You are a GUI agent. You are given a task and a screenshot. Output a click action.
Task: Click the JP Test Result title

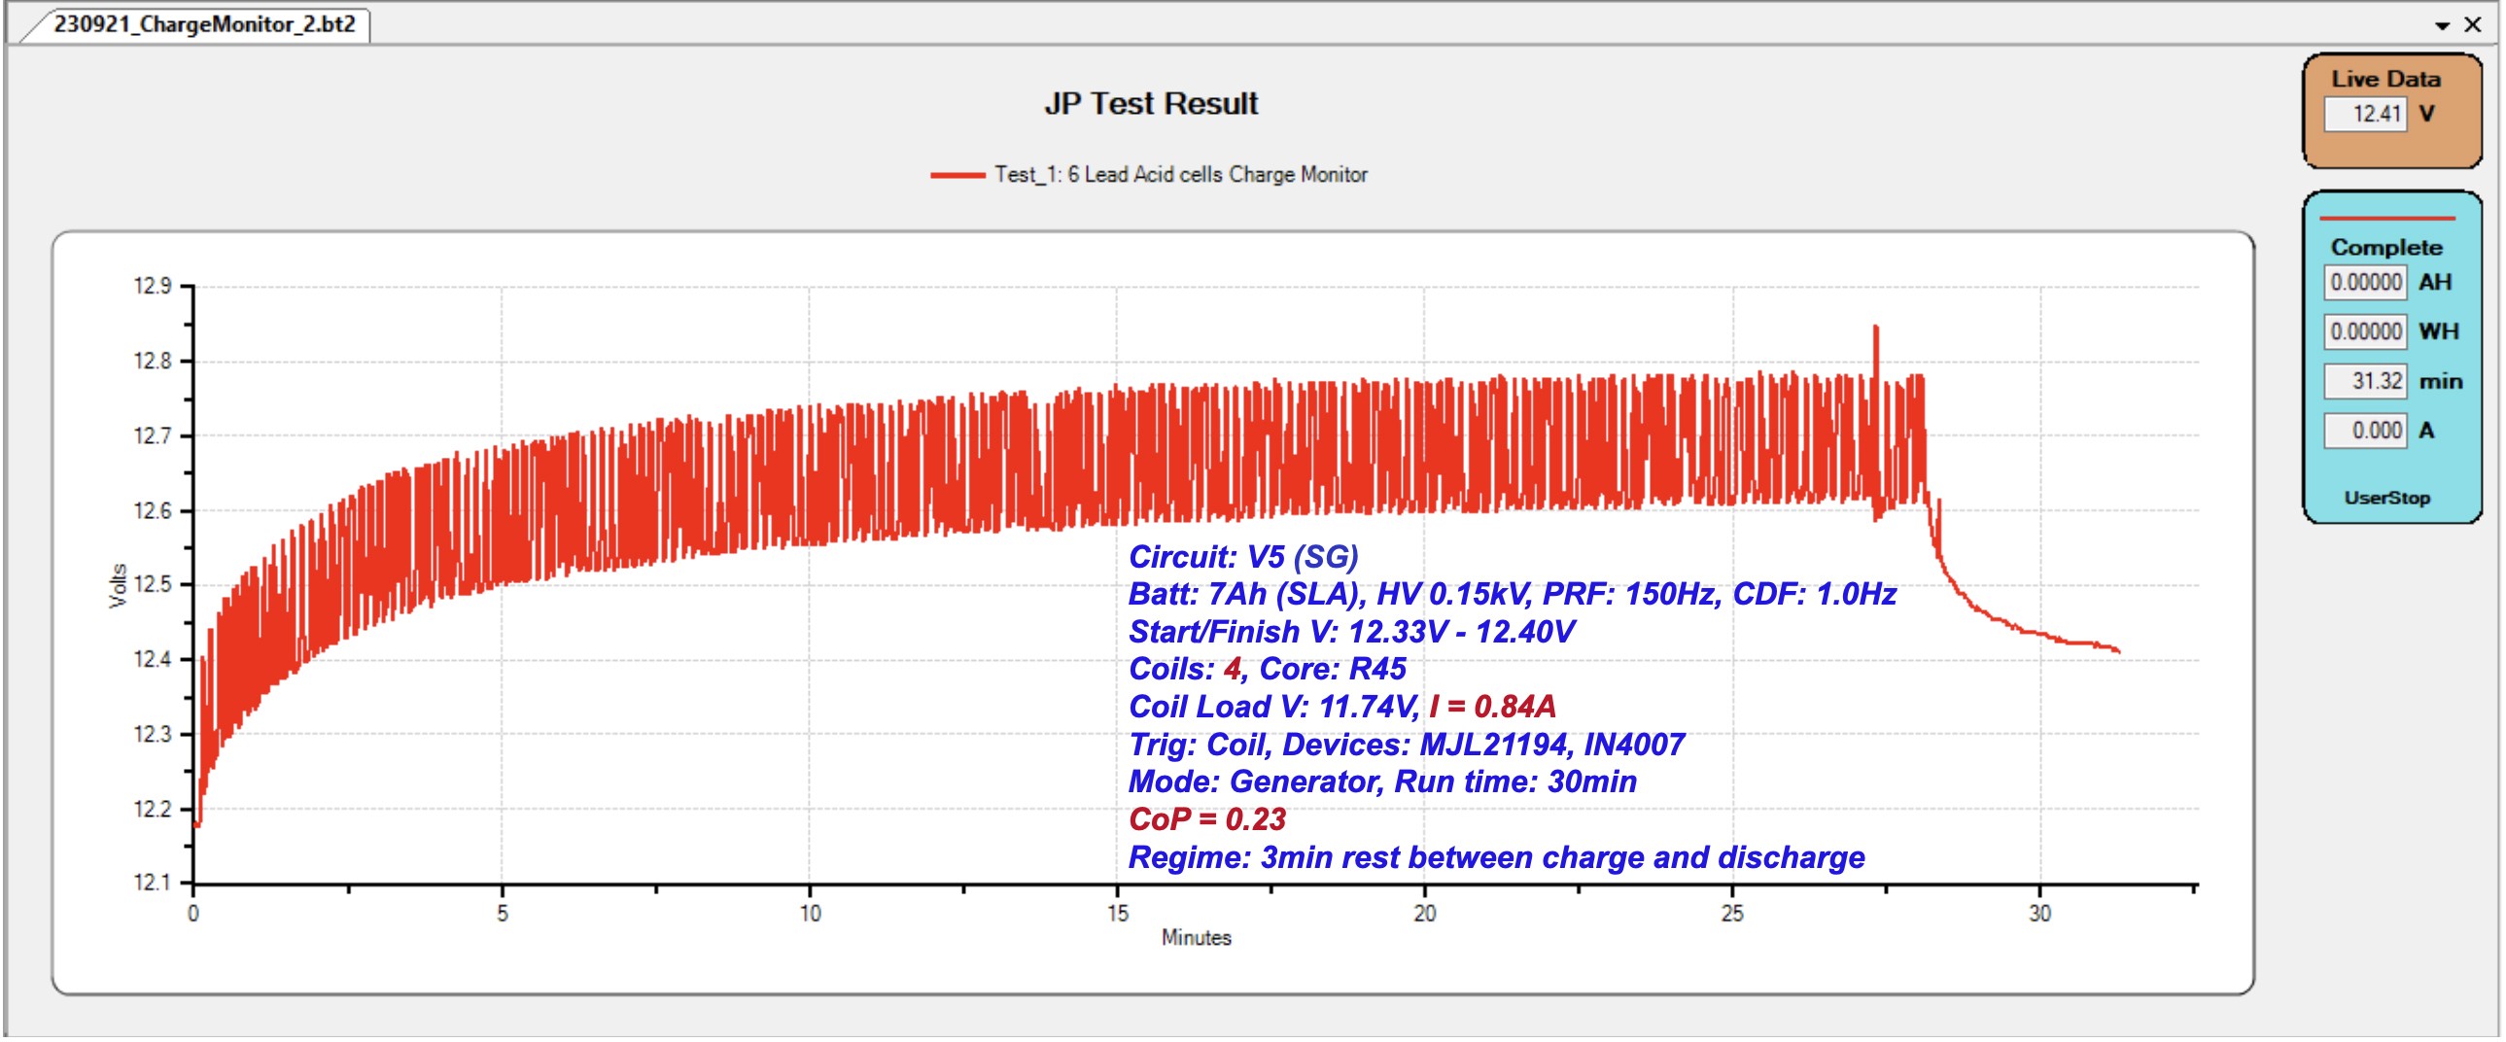[1151, 103]
